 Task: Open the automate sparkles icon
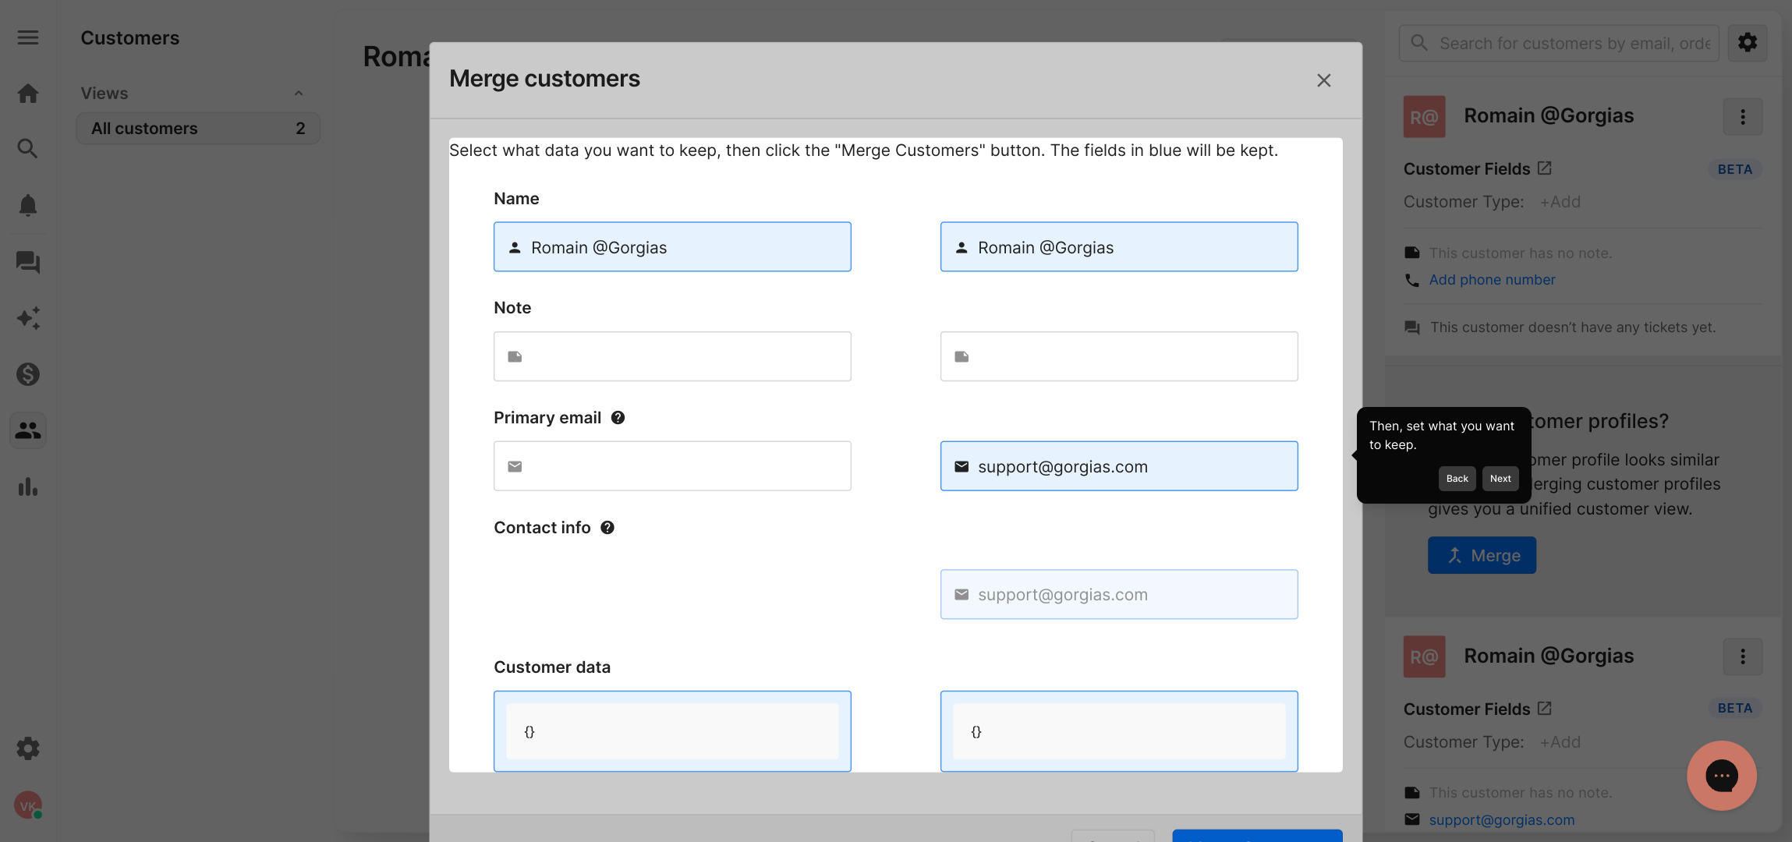click(x=28, y=318)
